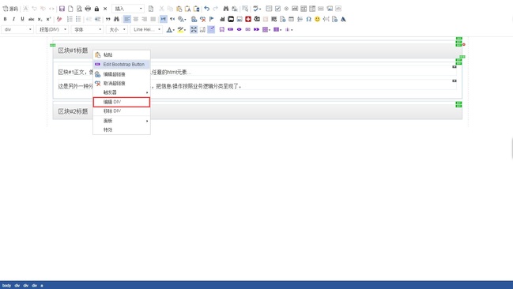The height and width of the screenshot is (289, 513).
Task: Open the 大小 size dropdown
Action: [117, 29]
